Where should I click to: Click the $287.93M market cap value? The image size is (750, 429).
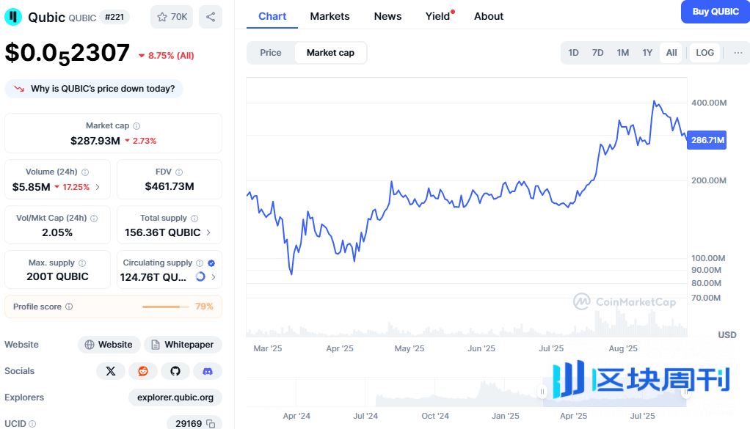(95, 141)
